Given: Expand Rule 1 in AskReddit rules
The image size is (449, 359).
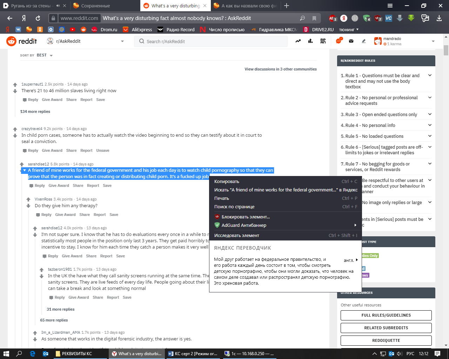Looking at the screenshot, I should (x=430, y=75).
